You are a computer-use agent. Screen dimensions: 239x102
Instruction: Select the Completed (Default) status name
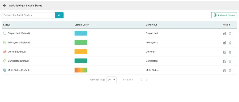tap(19, 61)
